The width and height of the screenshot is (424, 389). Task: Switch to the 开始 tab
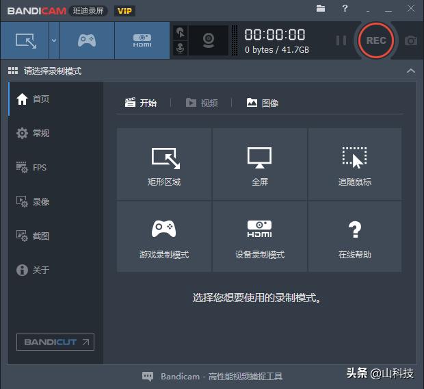pos(141,103)
